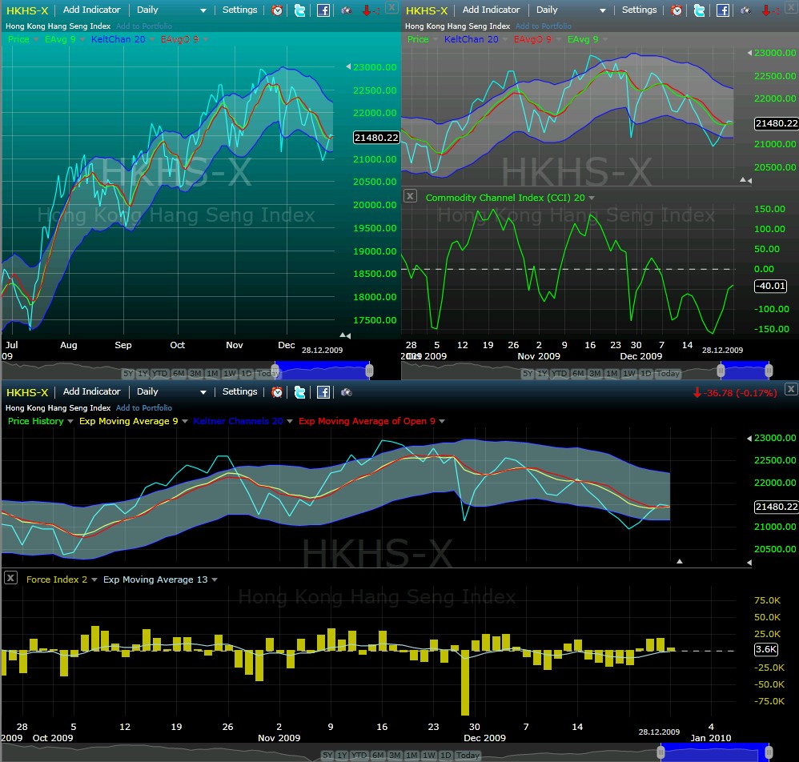This screenshot has height=762, width=799.
Task: Click HKHS-X symbol in bottom chart header
Action: pos(27,392)
